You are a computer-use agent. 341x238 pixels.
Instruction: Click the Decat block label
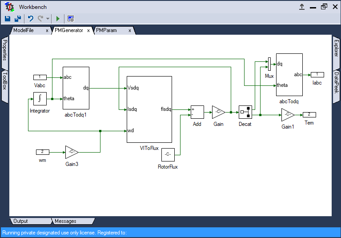(x=245, y=124)
